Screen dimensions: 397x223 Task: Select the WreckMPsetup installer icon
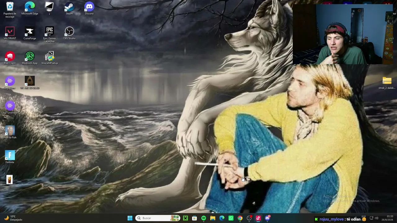tap(49, 58)
